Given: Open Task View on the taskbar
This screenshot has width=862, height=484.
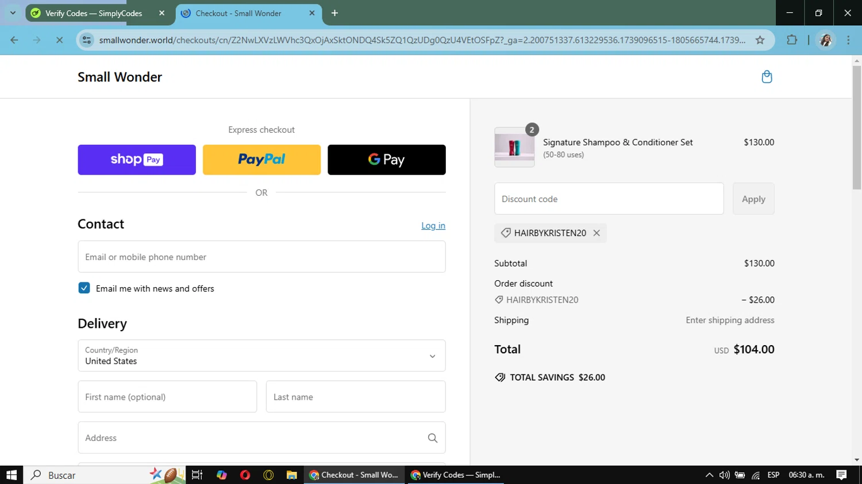Looking at the screenshot, I should [x=197, y=475].
